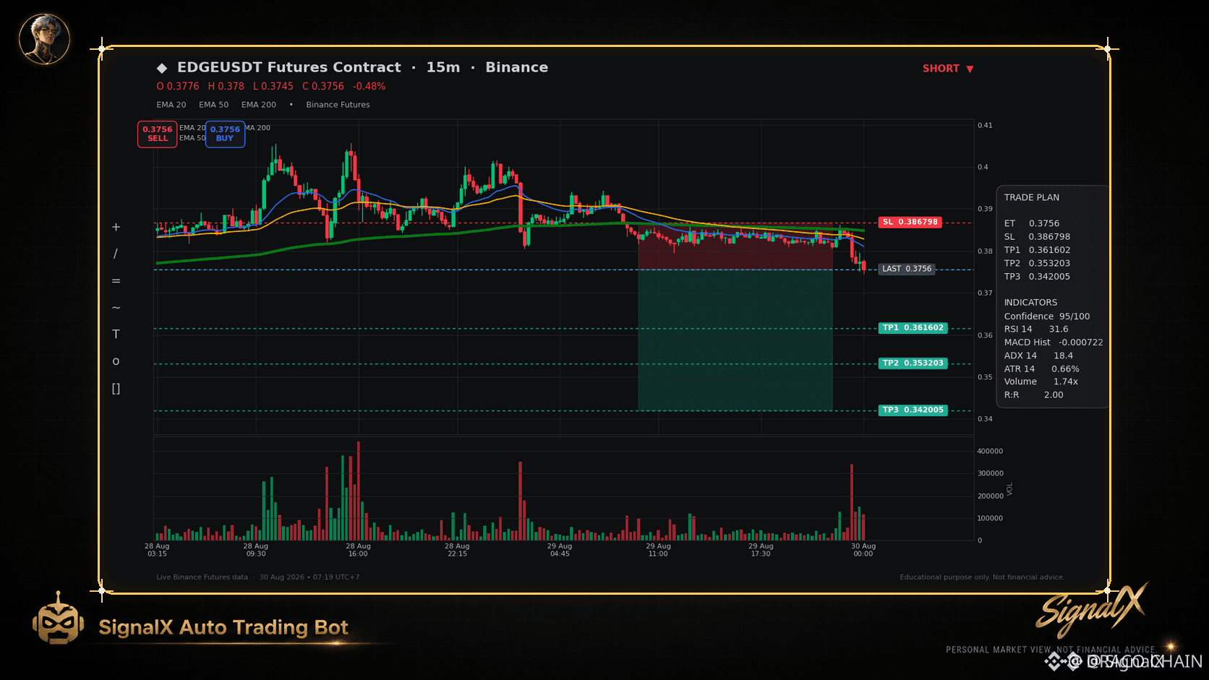This screenshot has height=680, width=1209.
Task: Select the circle shape drawing tool
Action: [116, 361]
